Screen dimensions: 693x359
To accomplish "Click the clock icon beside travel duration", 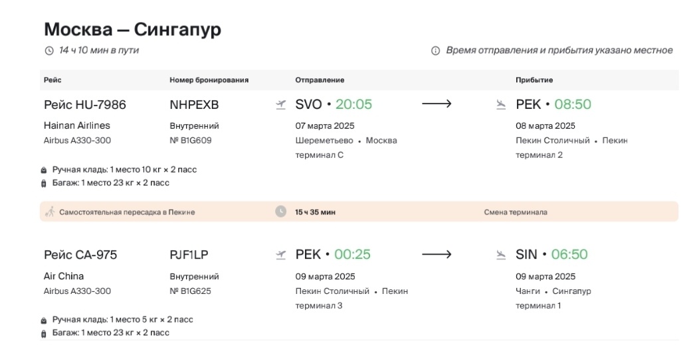I will pyautogui.click(x=49, y=51).
